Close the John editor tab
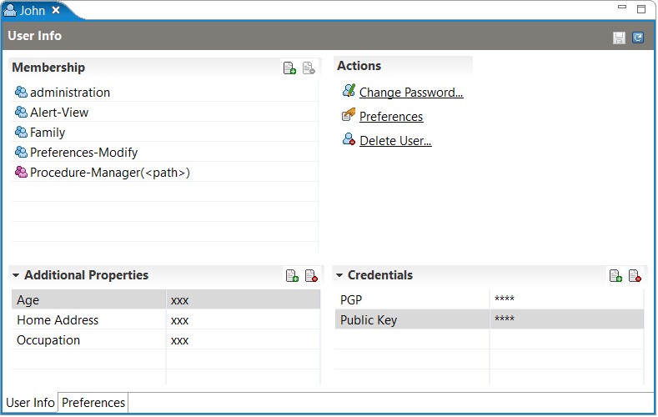 coord(56,11)
